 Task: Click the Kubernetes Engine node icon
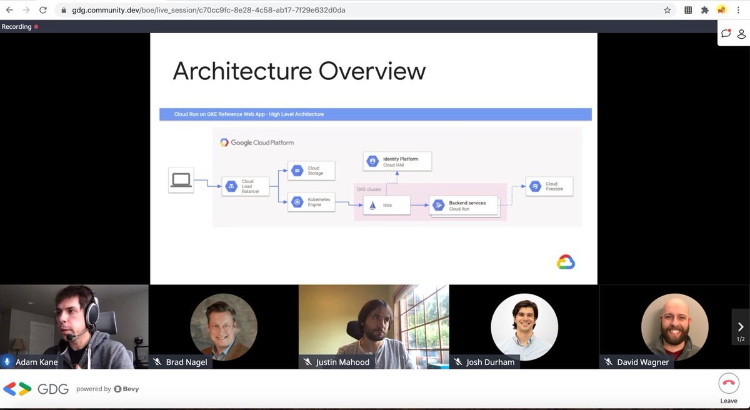[297, 202]
